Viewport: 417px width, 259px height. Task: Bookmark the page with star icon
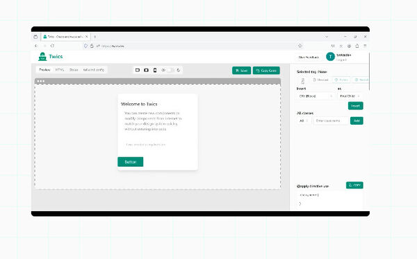tap(300, 46)
